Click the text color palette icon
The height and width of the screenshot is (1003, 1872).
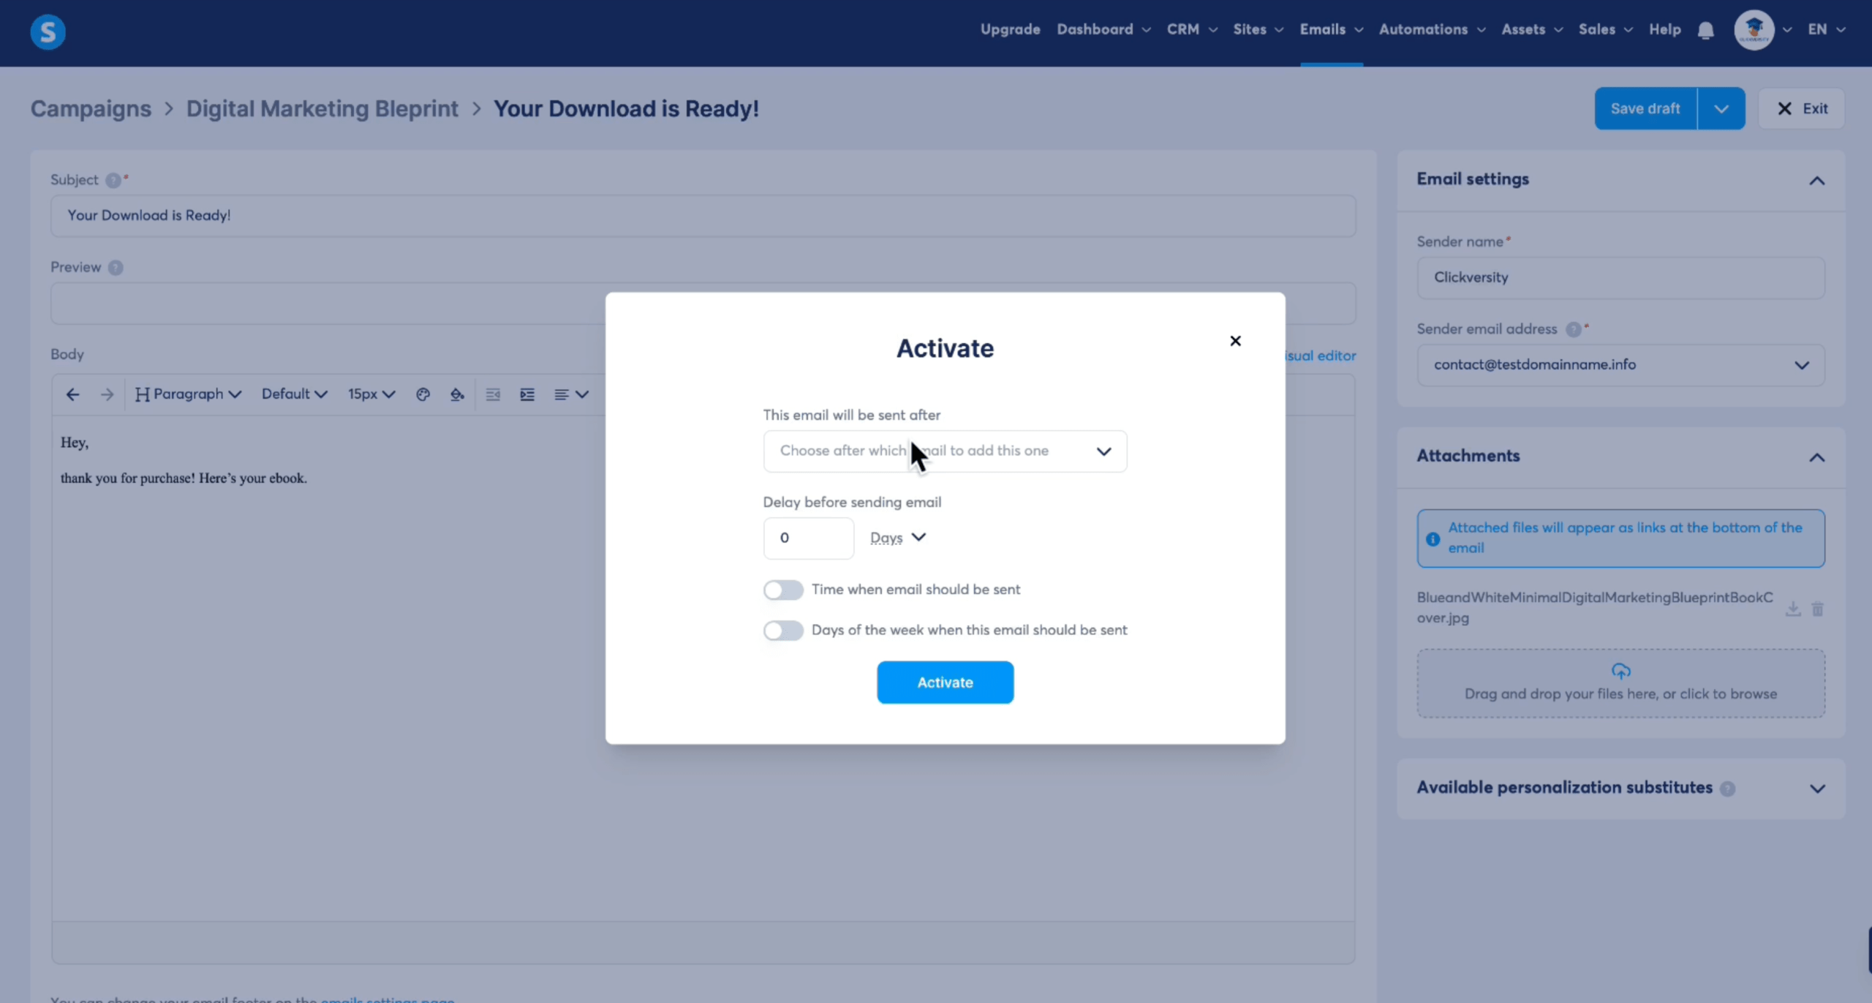pos(423,394)
